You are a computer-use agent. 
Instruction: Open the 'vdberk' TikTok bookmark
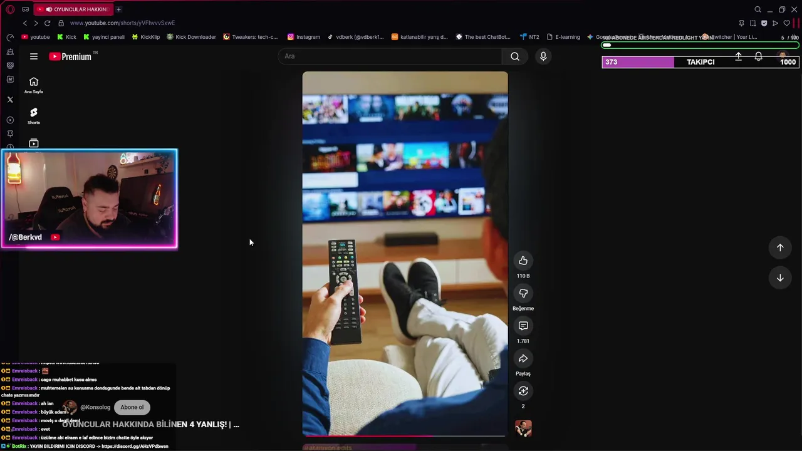pos(355,37)
